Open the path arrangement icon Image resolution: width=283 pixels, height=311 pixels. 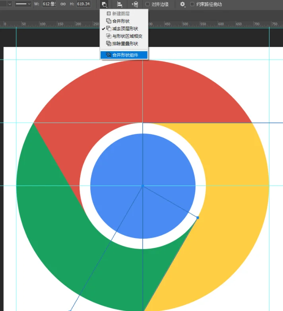pyautogui.click(x=135, y=4)
